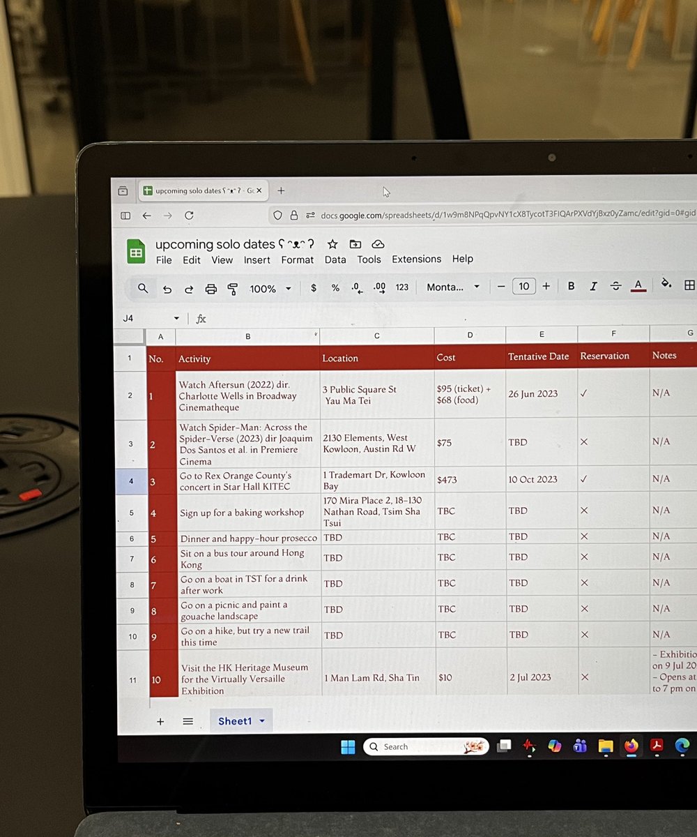Screen dimensions: 697x837
Task: Open the zoom 100% dropdown
Action: (x=270, y=289)
